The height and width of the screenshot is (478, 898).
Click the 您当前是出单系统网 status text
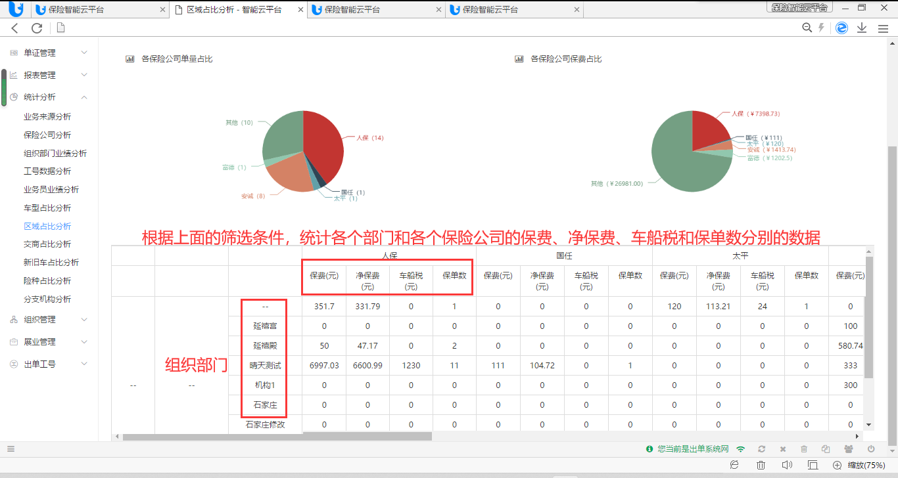(694, 449)
